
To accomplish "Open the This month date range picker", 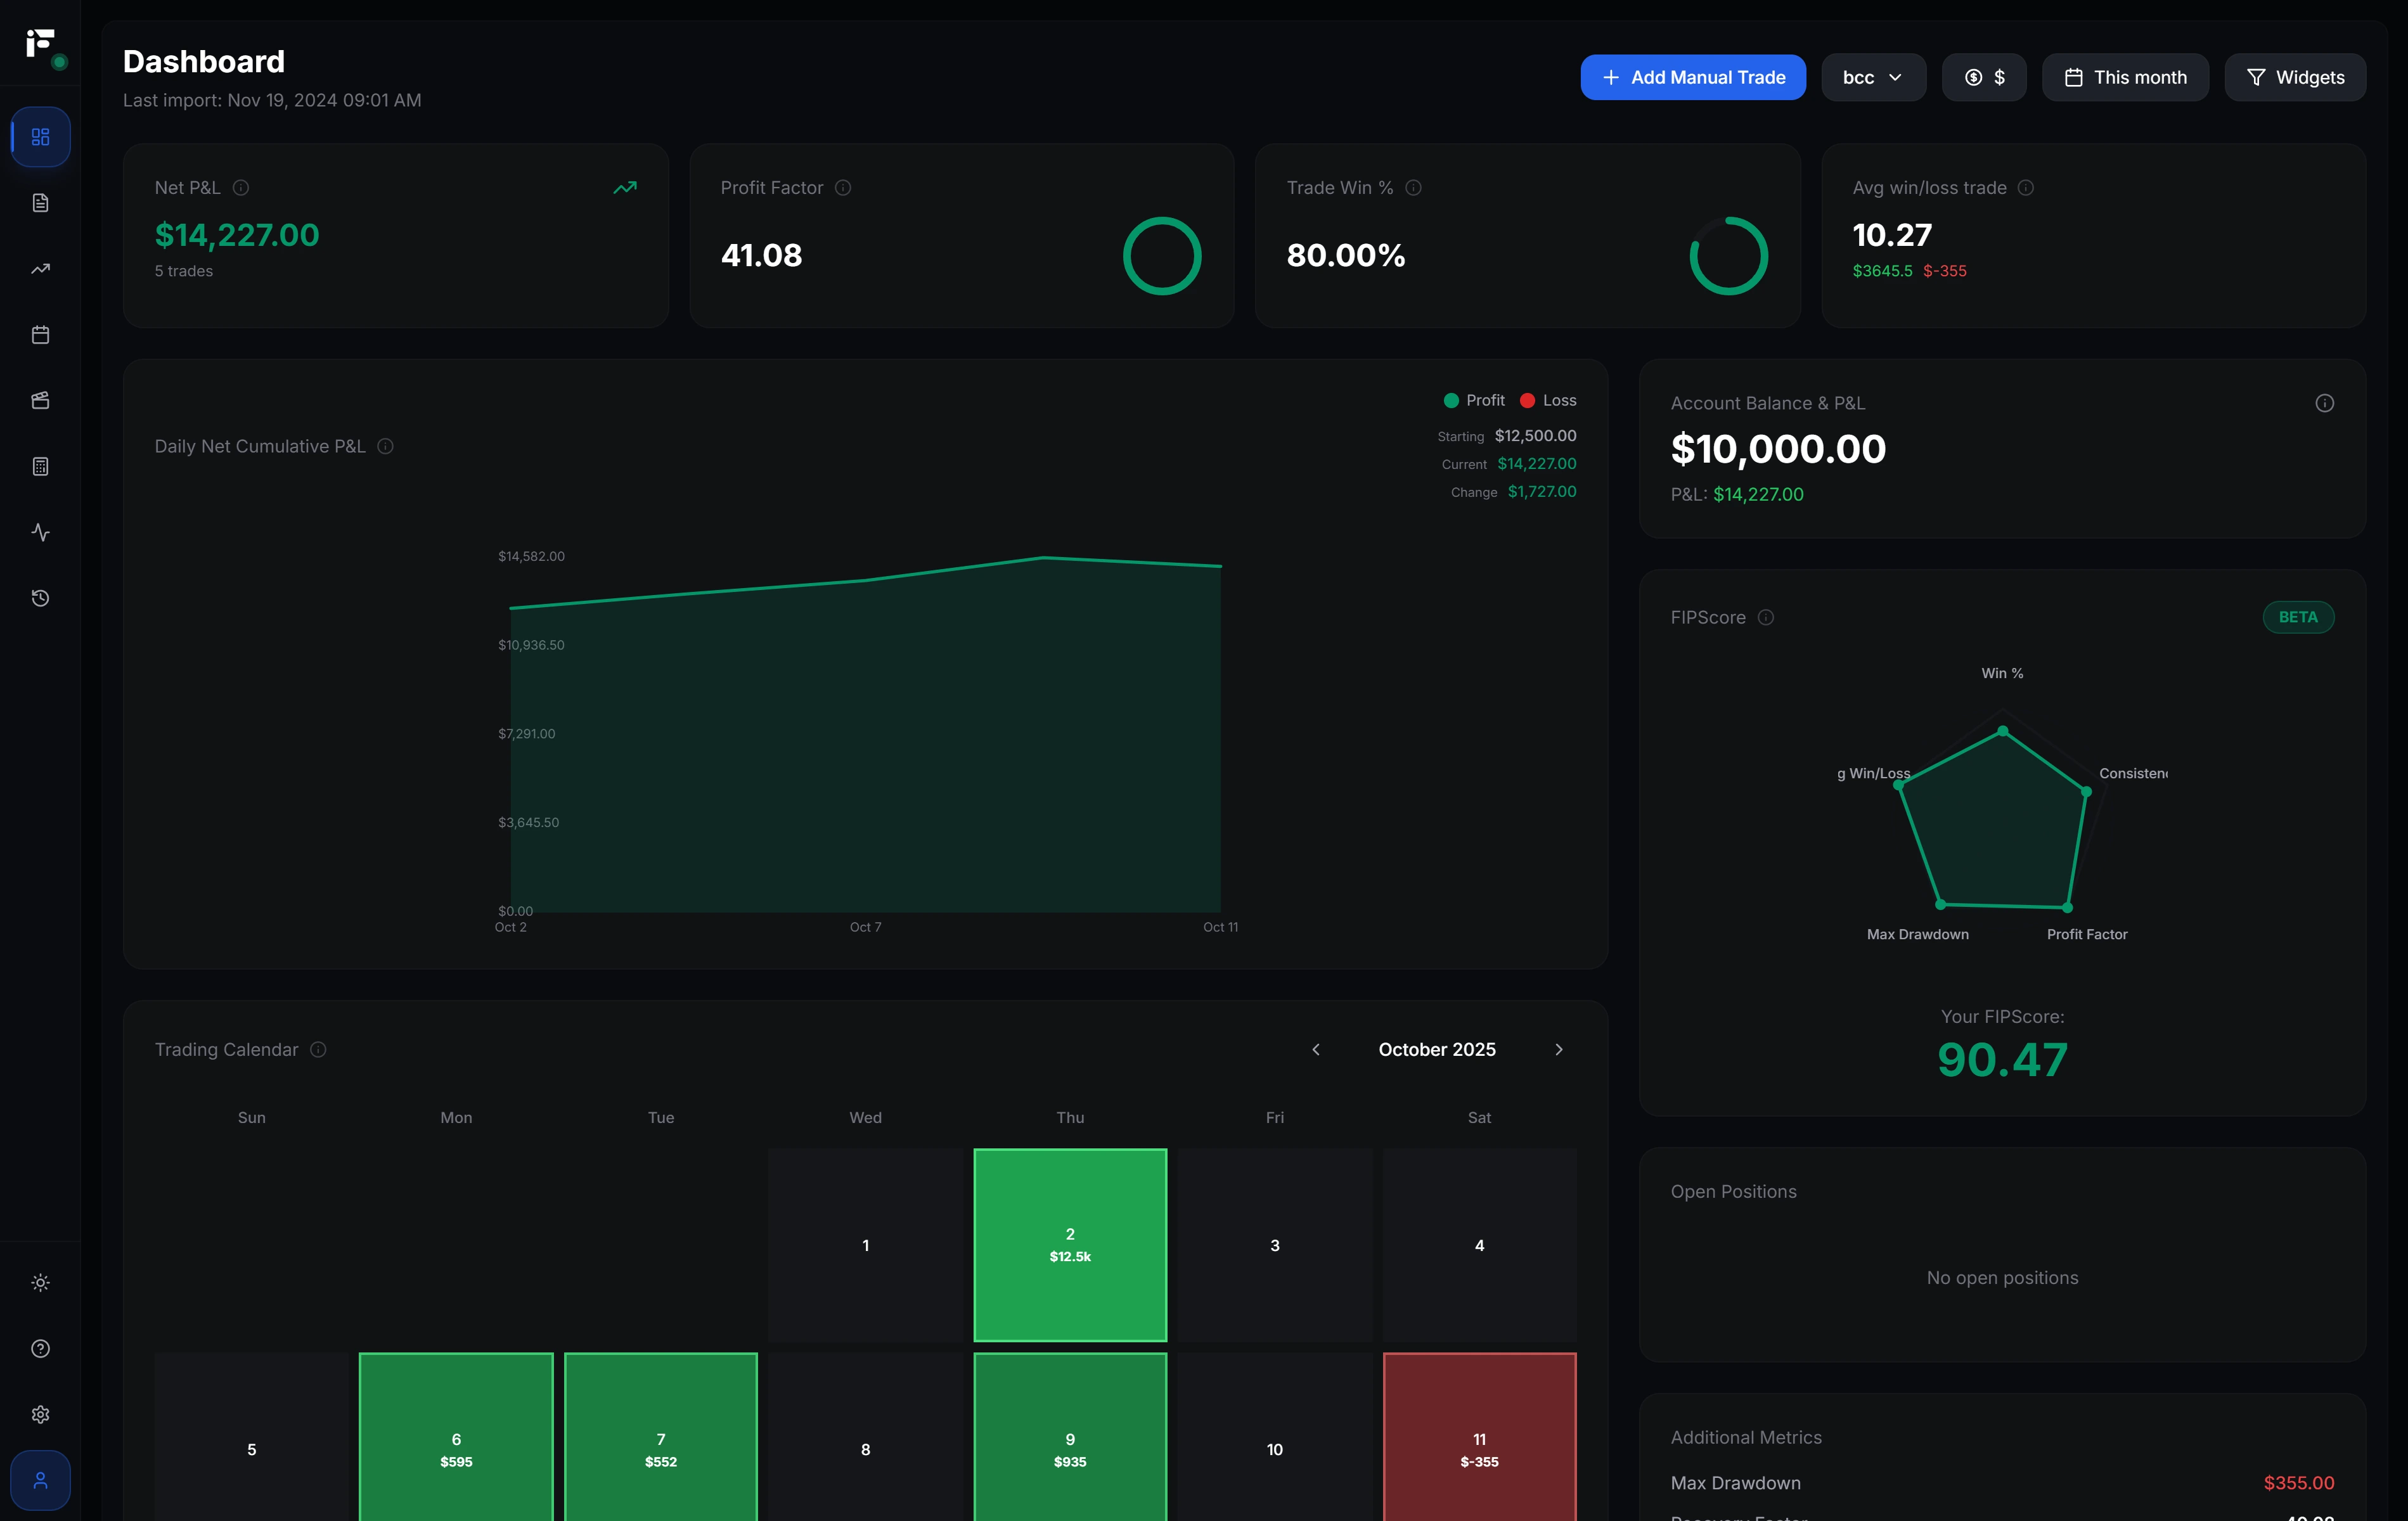I will click(x=2125, y=77).
